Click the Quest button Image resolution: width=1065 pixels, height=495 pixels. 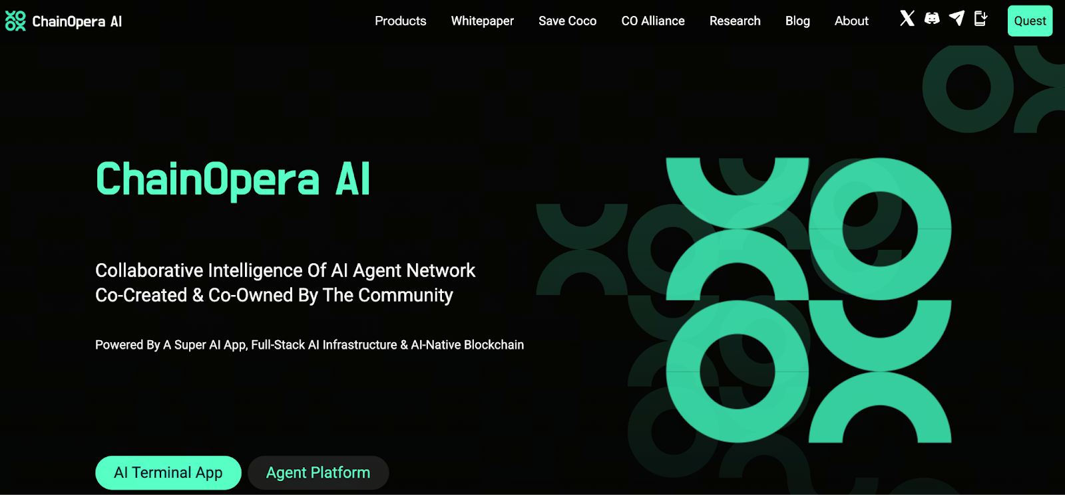[1030, 21]
